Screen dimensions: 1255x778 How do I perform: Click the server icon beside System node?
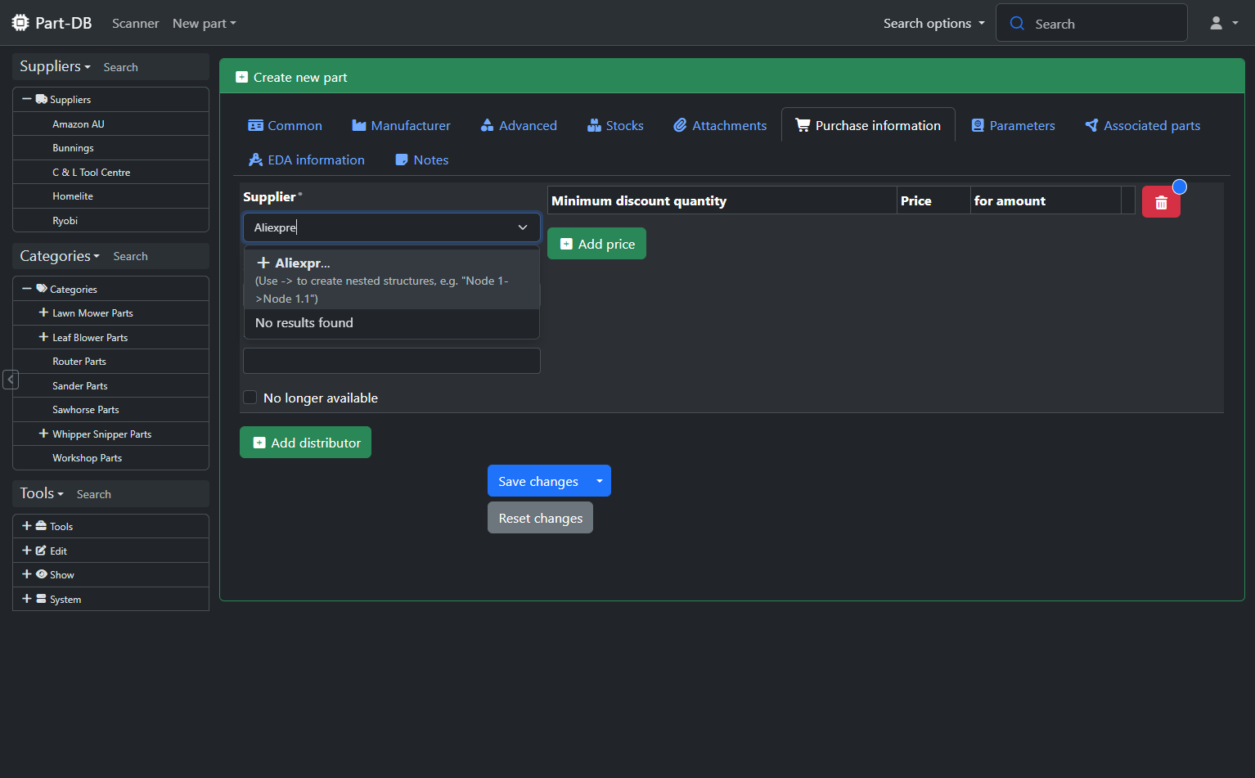(41, 599)
